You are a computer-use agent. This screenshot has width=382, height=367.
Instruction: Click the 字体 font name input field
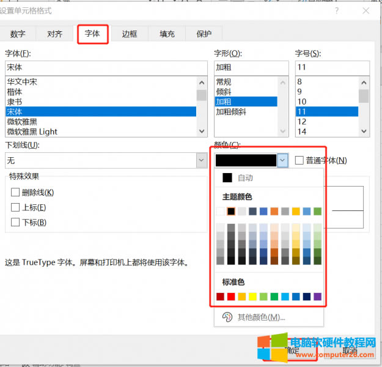tap(105, 67)
